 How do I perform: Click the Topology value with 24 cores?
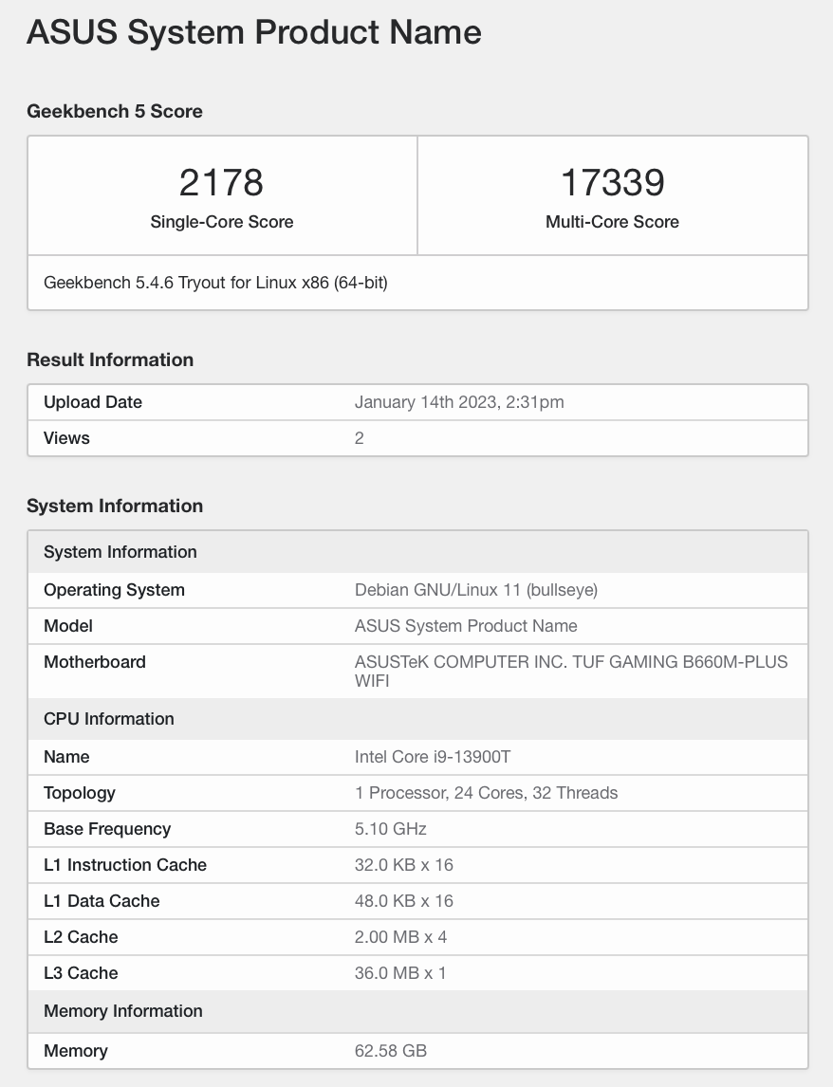(x=486, y=793)
